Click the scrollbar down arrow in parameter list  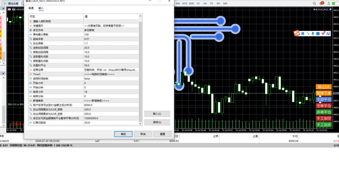click(140, 124)
